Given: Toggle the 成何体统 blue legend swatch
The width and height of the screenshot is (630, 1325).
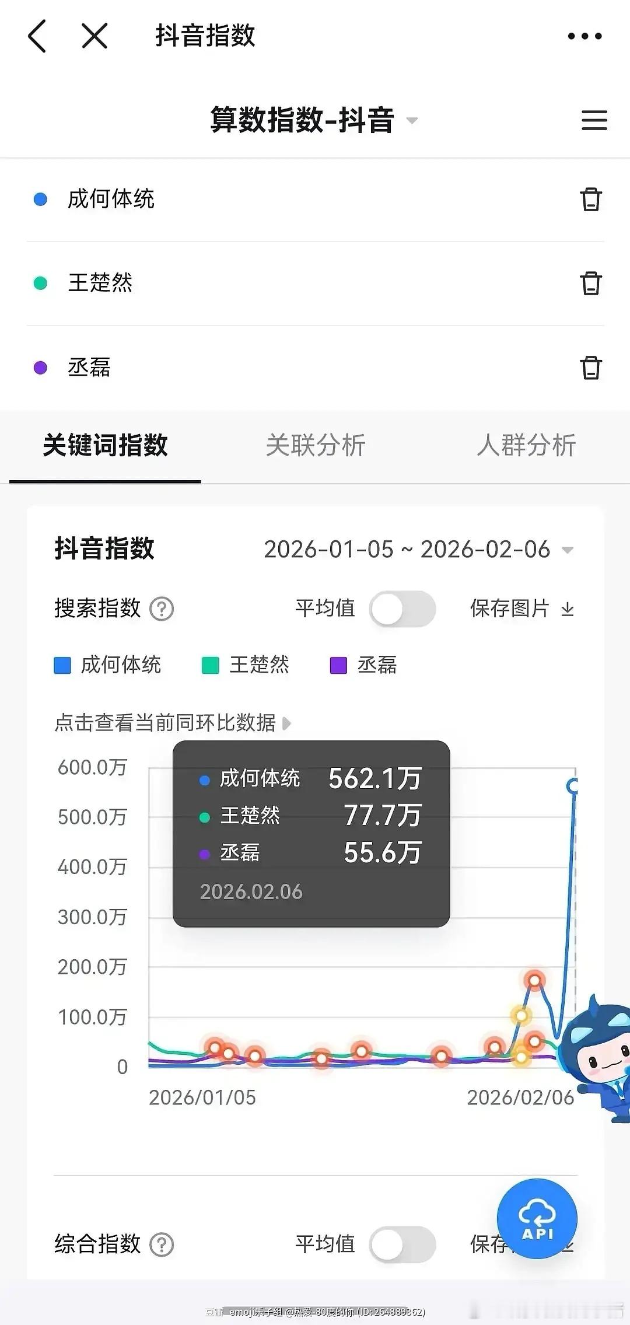Looking at the screenshot, I should pos(62,665).
